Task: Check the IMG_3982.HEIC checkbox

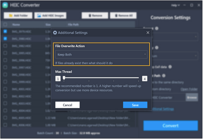Action: (x=5, y=46)
